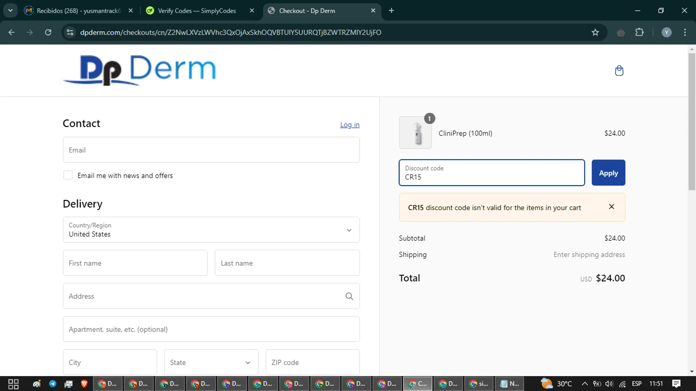Dismiss the CR15 invalid code message
The image size is (696, 391).
click(x=612, y=207)
